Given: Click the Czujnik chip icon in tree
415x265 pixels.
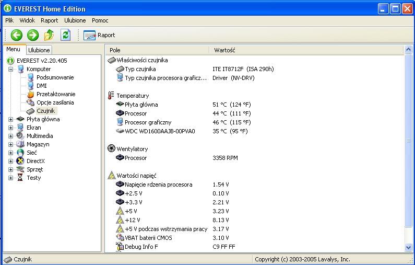Looking at the screenshot, I should pos(30,111).
